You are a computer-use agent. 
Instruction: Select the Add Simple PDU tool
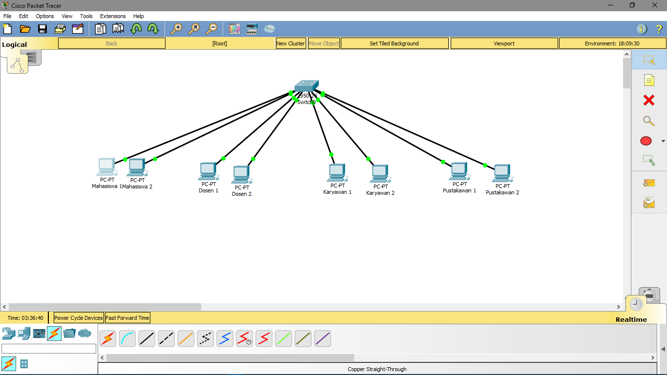648,183
